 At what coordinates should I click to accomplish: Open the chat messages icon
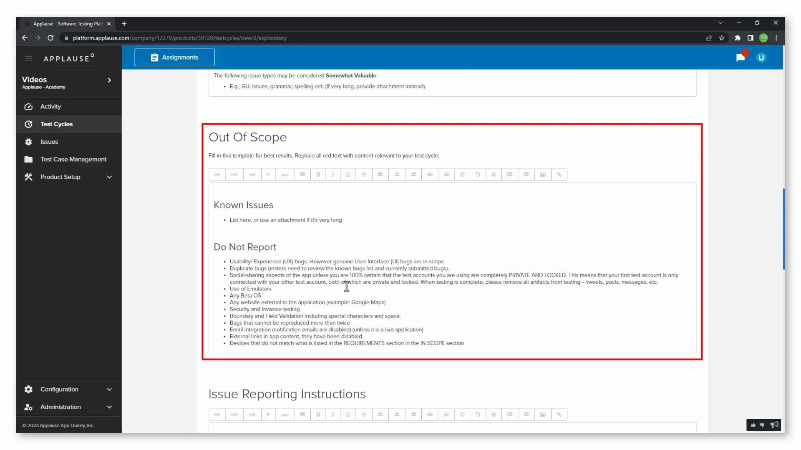pyautogui.click(x=741, y=57)
